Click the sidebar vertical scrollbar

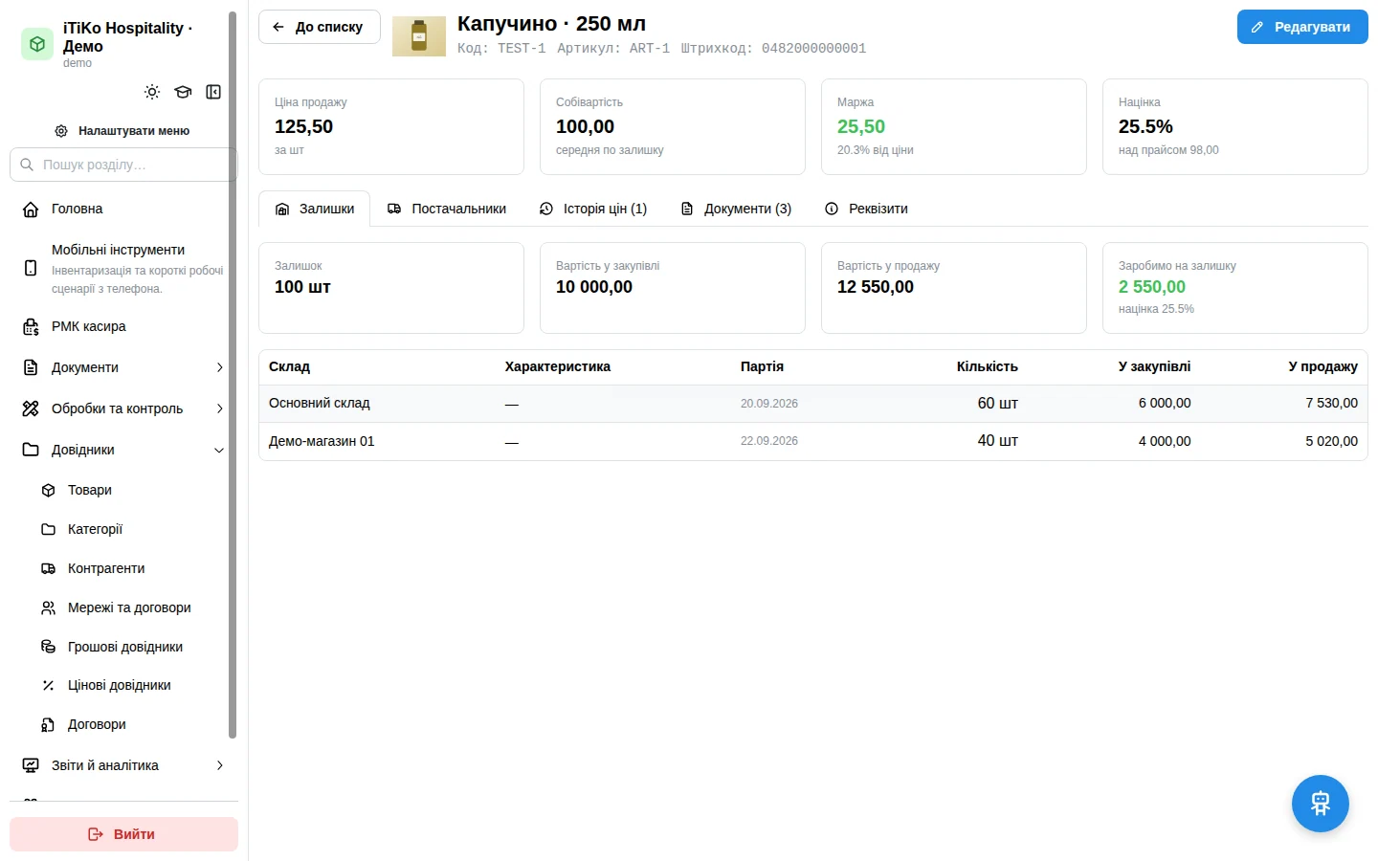[x=233, y=375]
